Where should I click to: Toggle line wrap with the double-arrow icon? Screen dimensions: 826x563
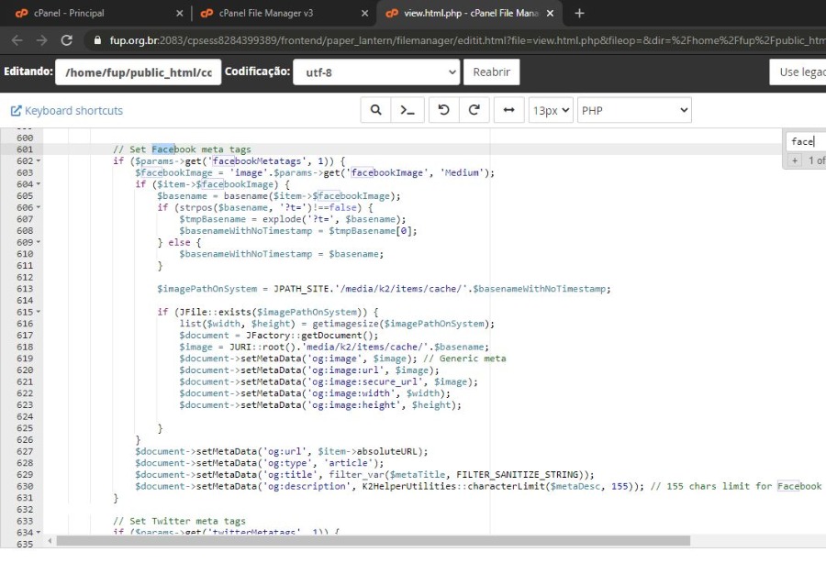[508, 110]
